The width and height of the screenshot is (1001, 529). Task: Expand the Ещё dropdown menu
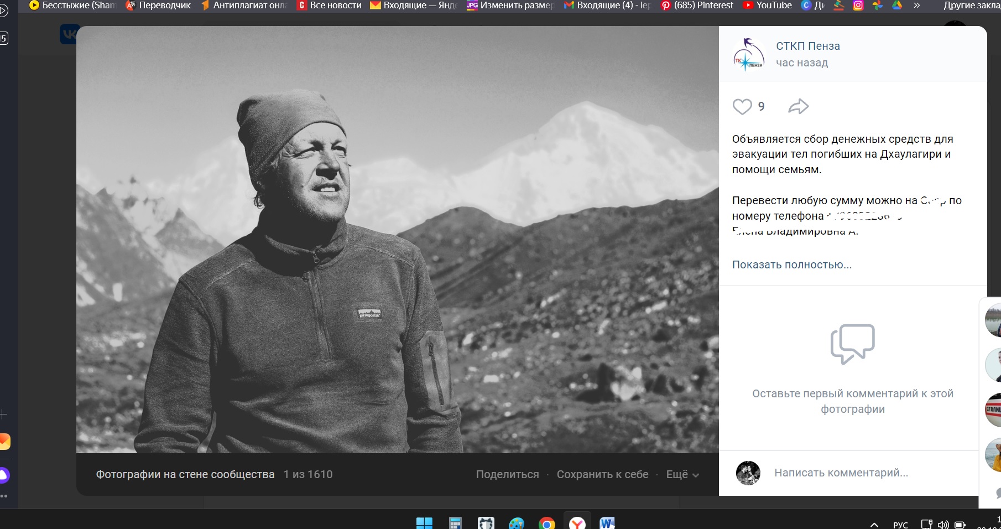[x=682, y=474]
